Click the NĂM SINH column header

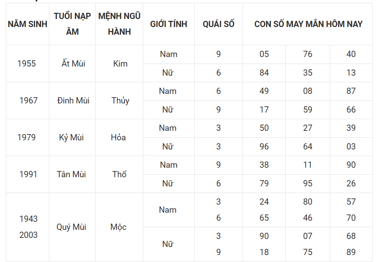point(27,24)
